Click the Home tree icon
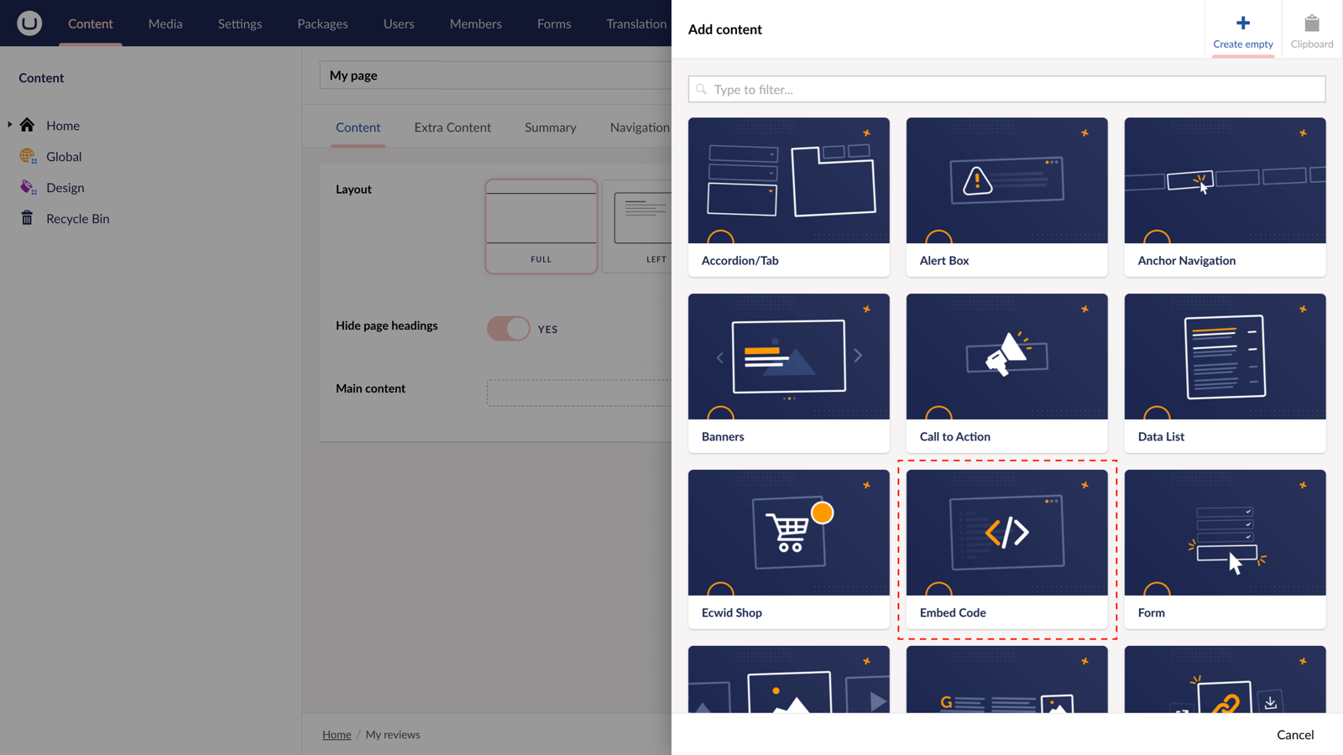 pyautogui.click(x=27, y=125)
